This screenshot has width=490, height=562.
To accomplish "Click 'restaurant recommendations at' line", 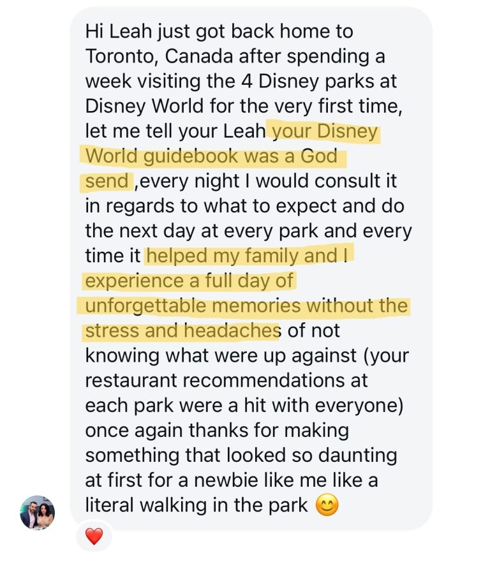I will click(226, 381).
